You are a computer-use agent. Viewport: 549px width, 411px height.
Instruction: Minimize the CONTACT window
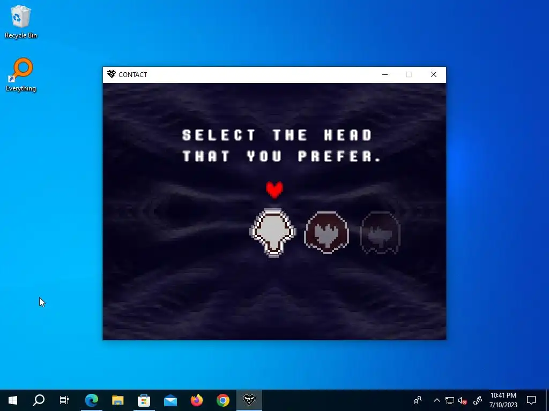(385, 74)
